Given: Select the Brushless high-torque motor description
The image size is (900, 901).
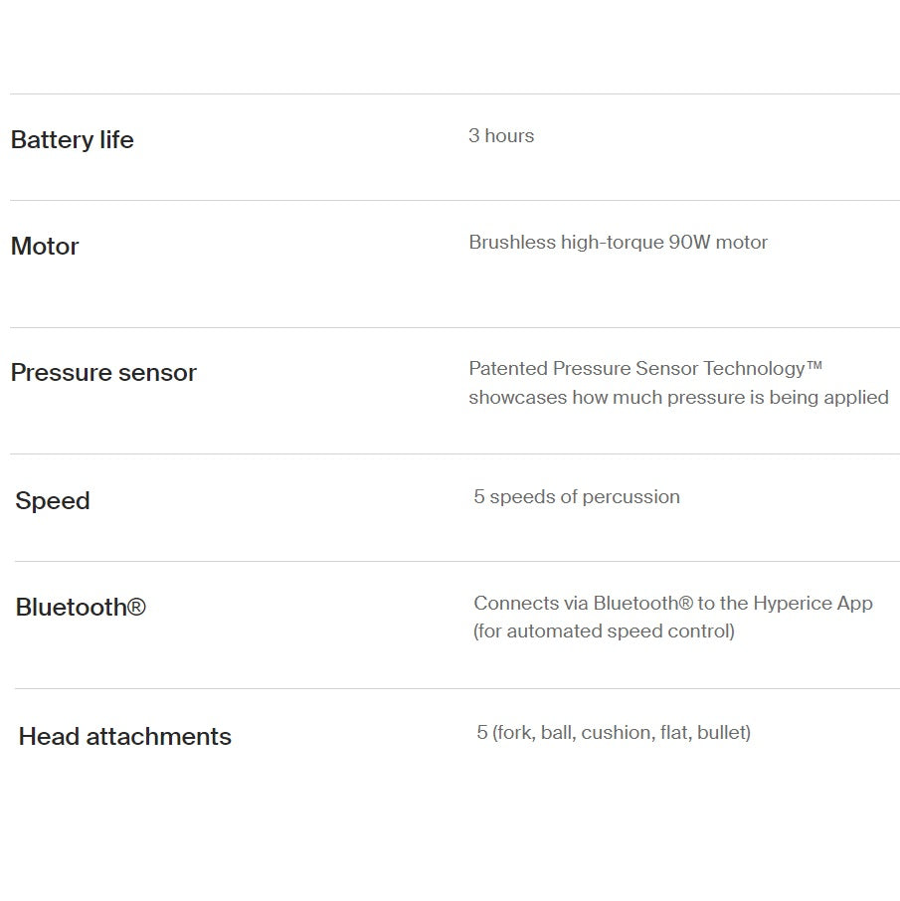Looking at the screenshot, I should click(x=618, y=243).
